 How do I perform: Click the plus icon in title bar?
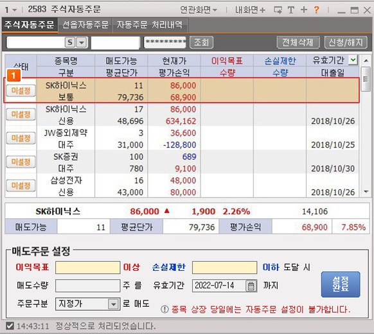[304, 10]
